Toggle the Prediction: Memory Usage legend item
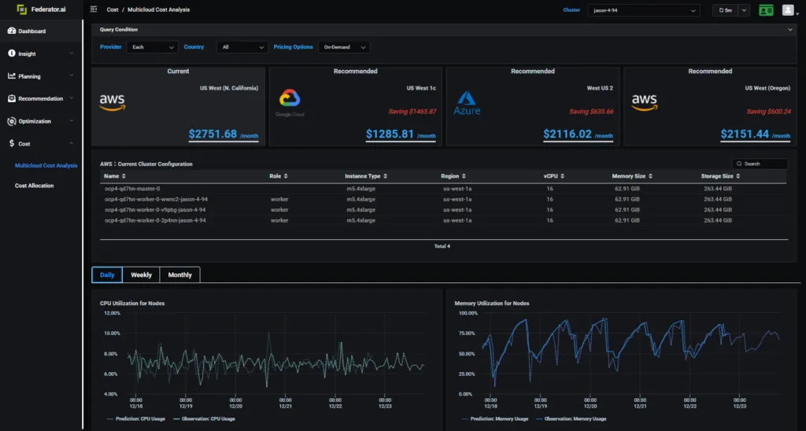 [x=494, y=418]
